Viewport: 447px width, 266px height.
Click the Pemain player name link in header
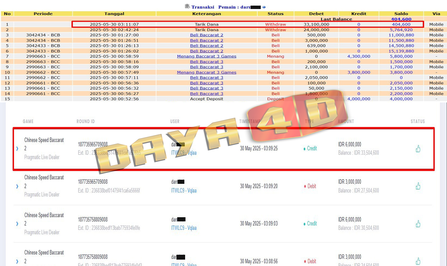tap(239, 7)
